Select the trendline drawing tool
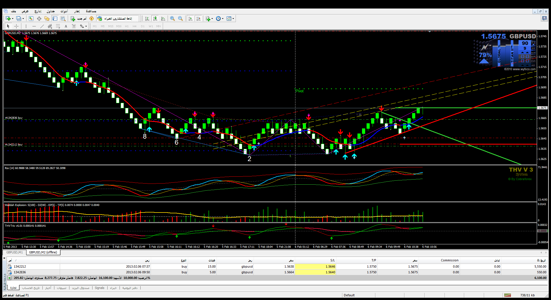The width and height of the screenshot is (551, 300). pyautogui.click(x=42, y=26)
